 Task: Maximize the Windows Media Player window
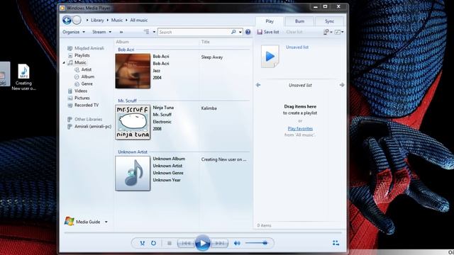click(x=326, y=6)
